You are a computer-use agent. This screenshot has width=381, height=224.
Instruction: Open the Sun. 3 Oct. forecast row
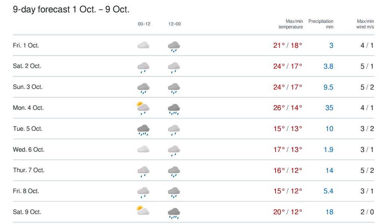(194, 87)
